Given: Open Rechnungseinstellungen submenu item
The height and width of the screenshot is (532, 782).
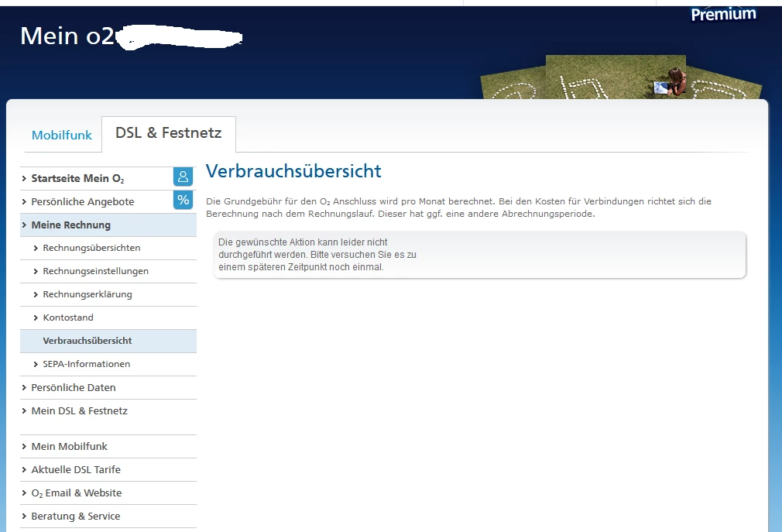Looking at the screenshot, I should click(95, 271).
